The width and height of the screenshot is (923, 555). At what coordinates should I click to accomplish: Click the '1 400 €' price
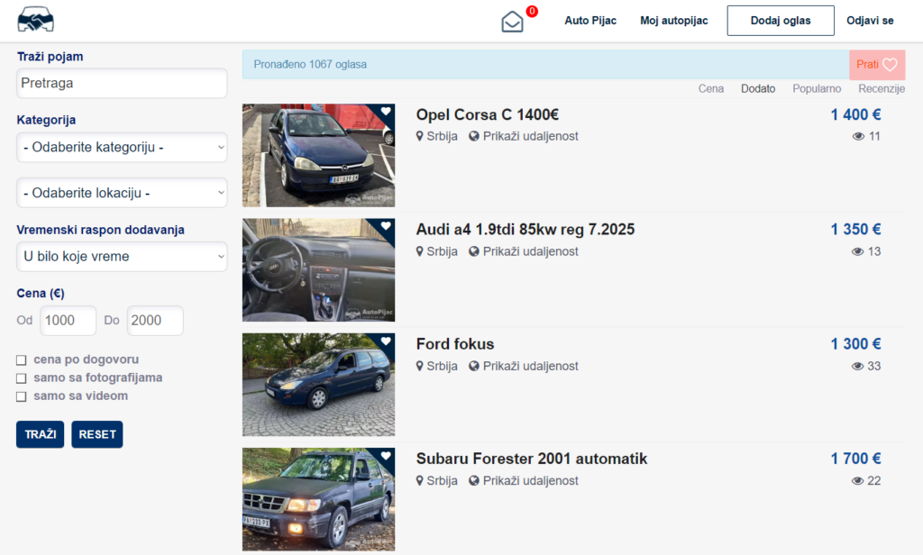click(x=856, y=114)
